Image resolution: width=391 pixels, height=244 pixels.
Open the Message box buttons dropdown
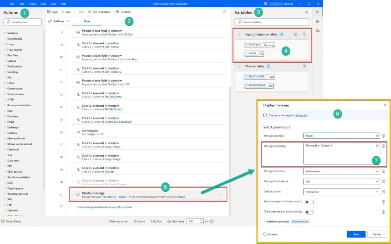point(342,182)
